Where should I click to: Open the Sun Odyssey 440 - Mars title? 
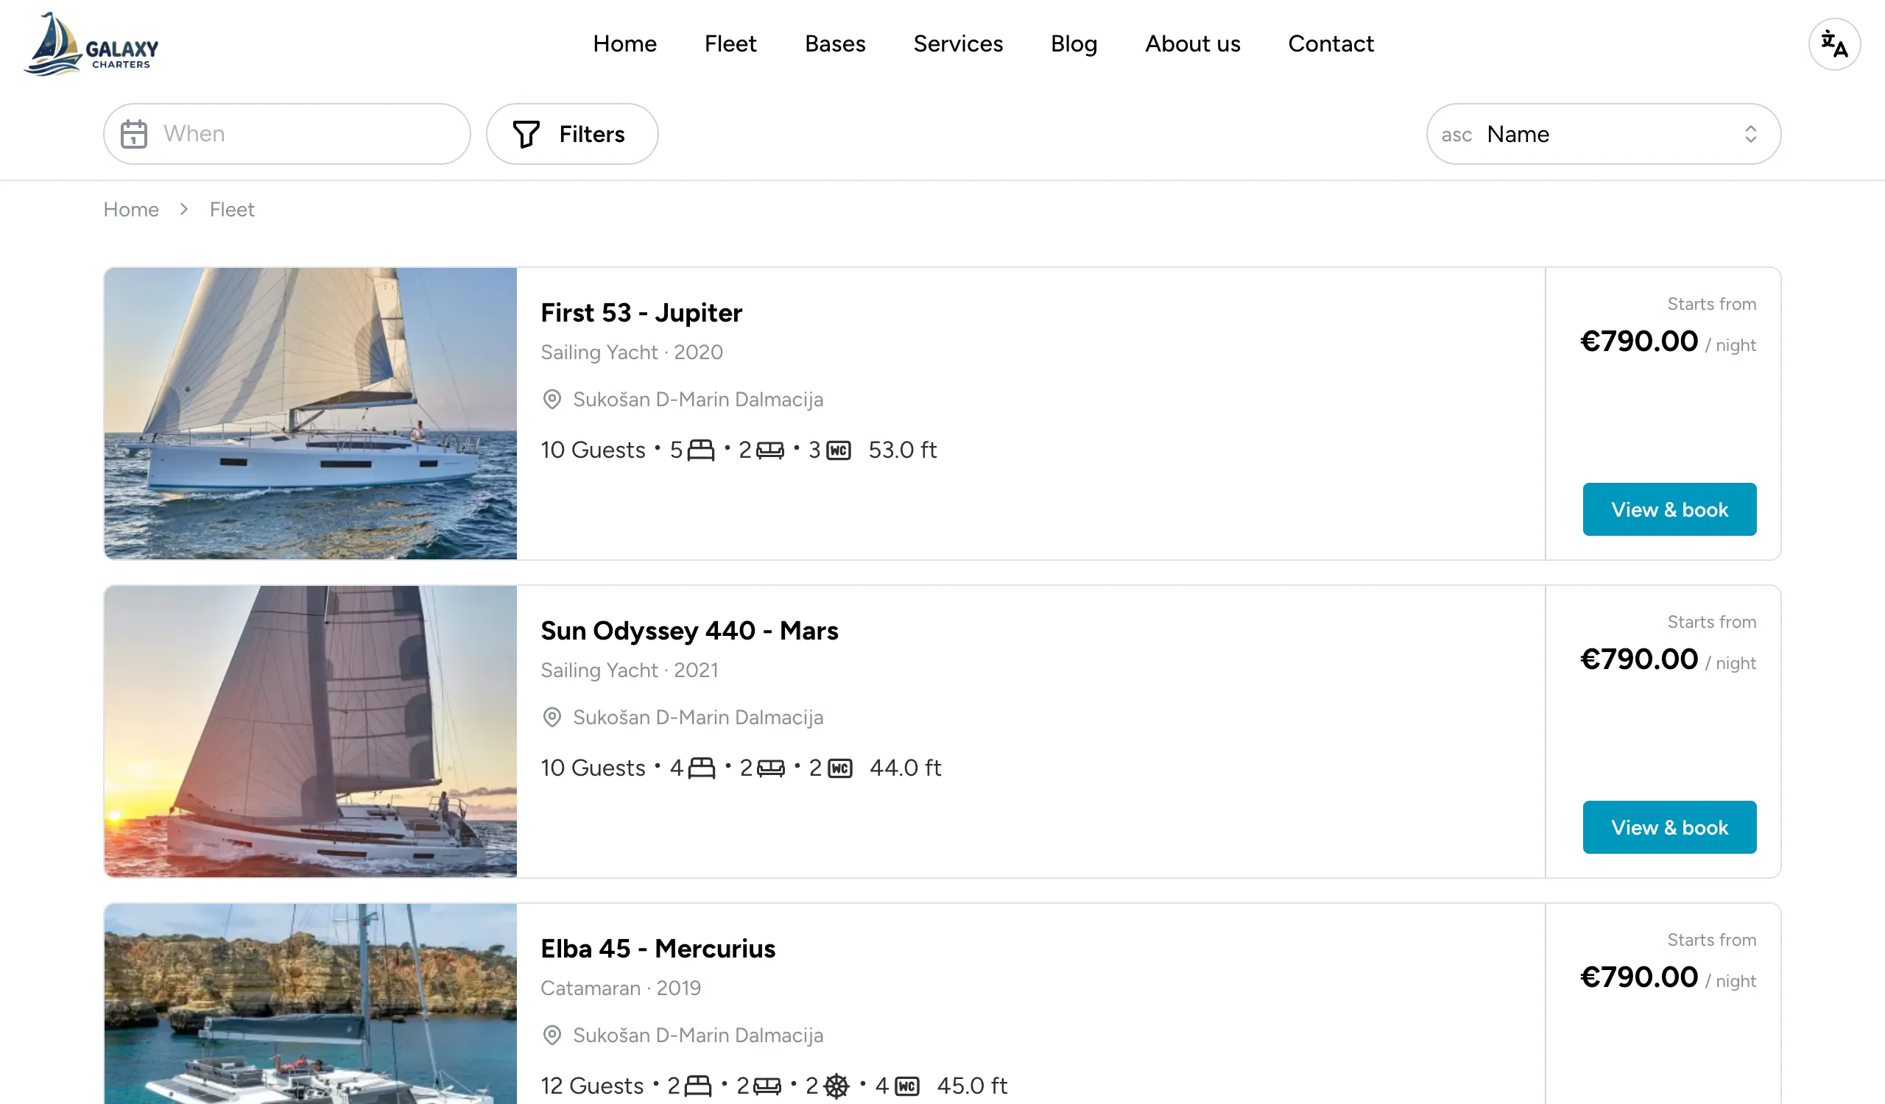pyautogui.click(x=689, y=630)
